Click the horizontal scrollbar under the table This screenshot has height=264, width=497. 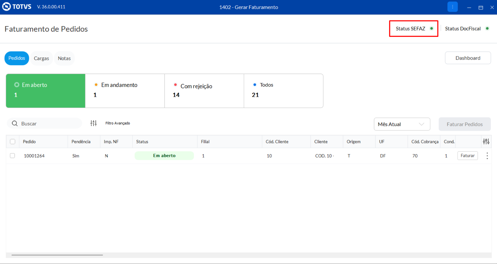57,255
